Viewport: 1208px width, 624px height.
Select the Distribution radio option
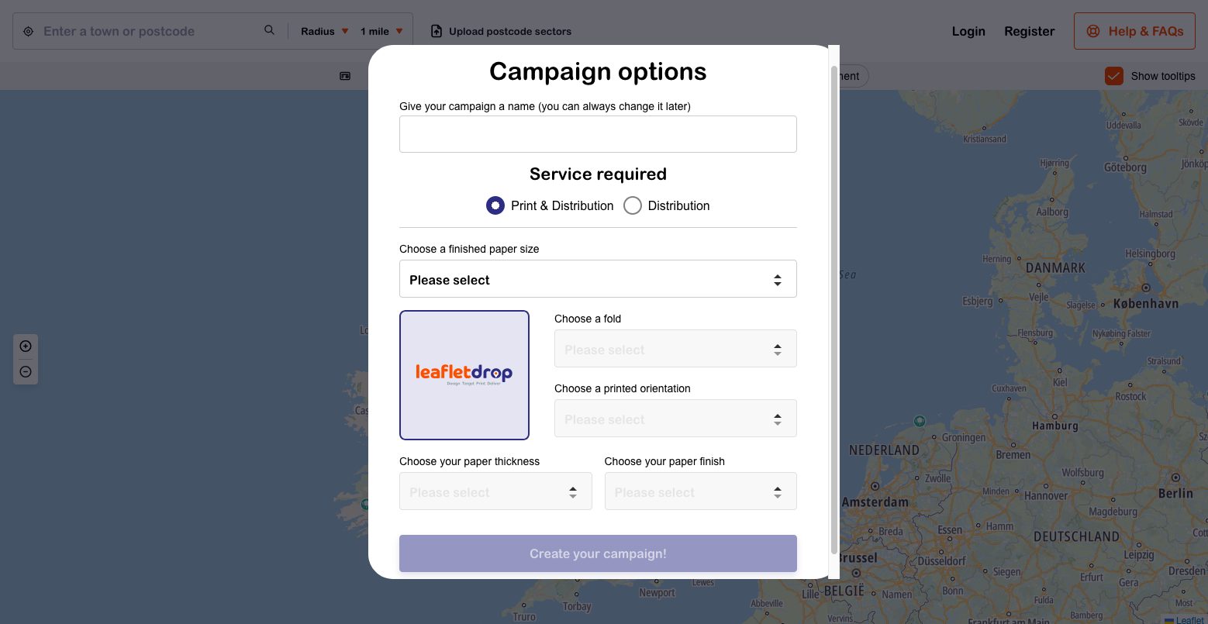click(633, 205)
